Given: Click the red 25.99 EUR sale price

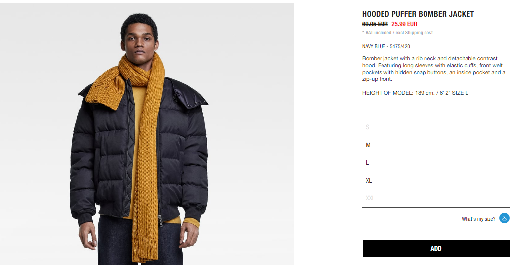Looking at the screenshot, I should click(404, 24).
